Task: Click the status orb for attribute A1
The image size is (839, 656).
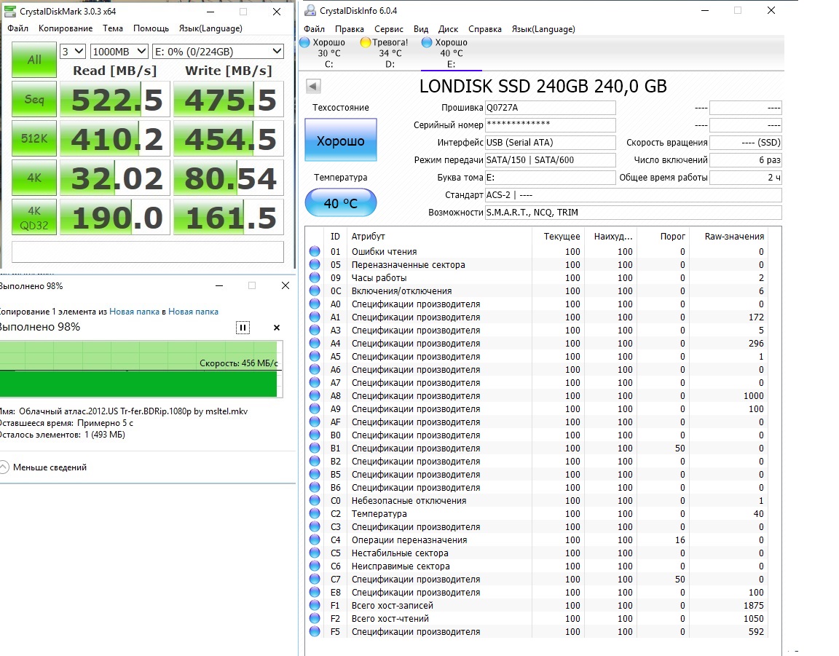Action: 315,317
